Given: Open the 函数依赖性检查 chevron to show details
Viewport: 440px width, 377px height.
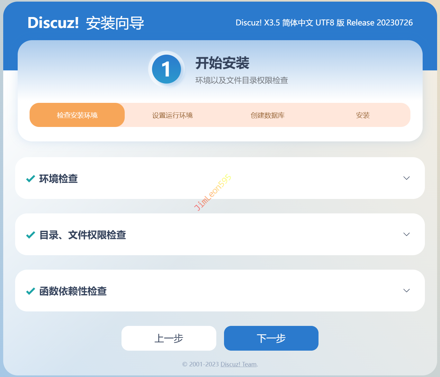Looking at the screenshot, I should pos(406,291).
